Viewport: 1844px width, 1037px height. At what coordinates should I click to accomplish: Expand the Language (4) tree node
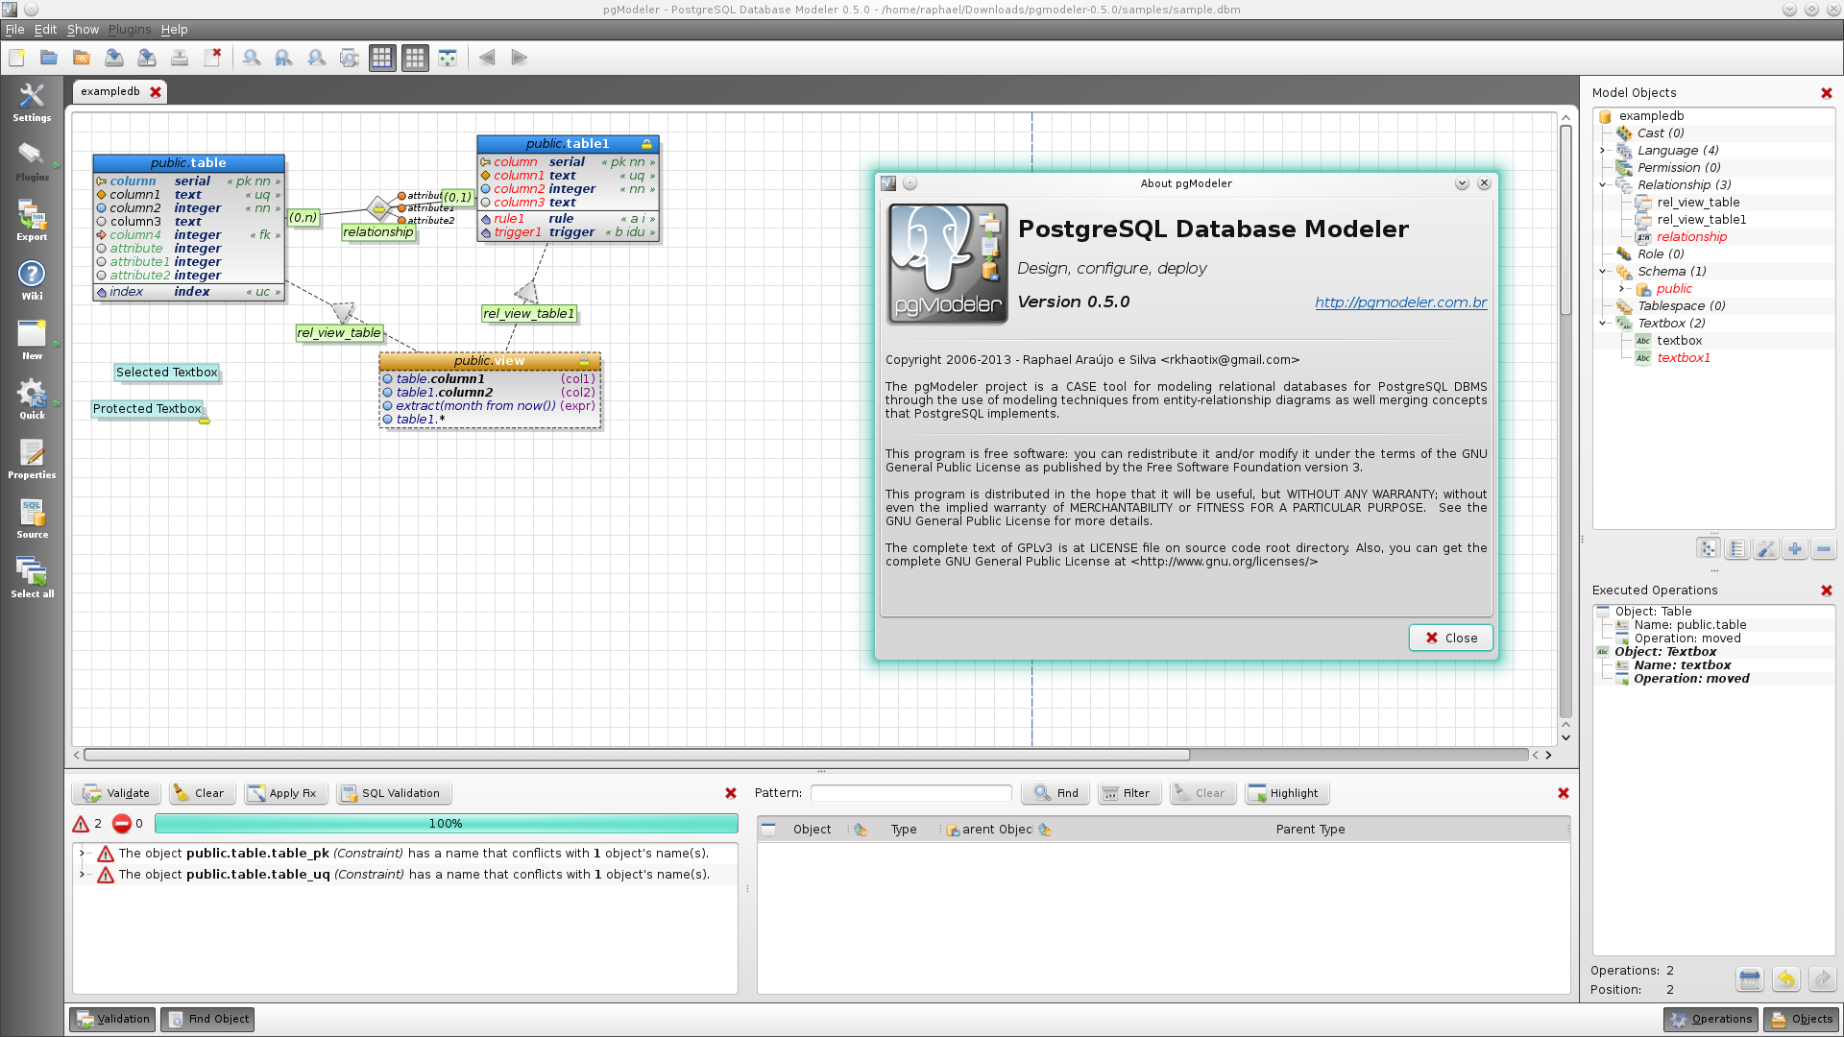(x=1603, y=151)
